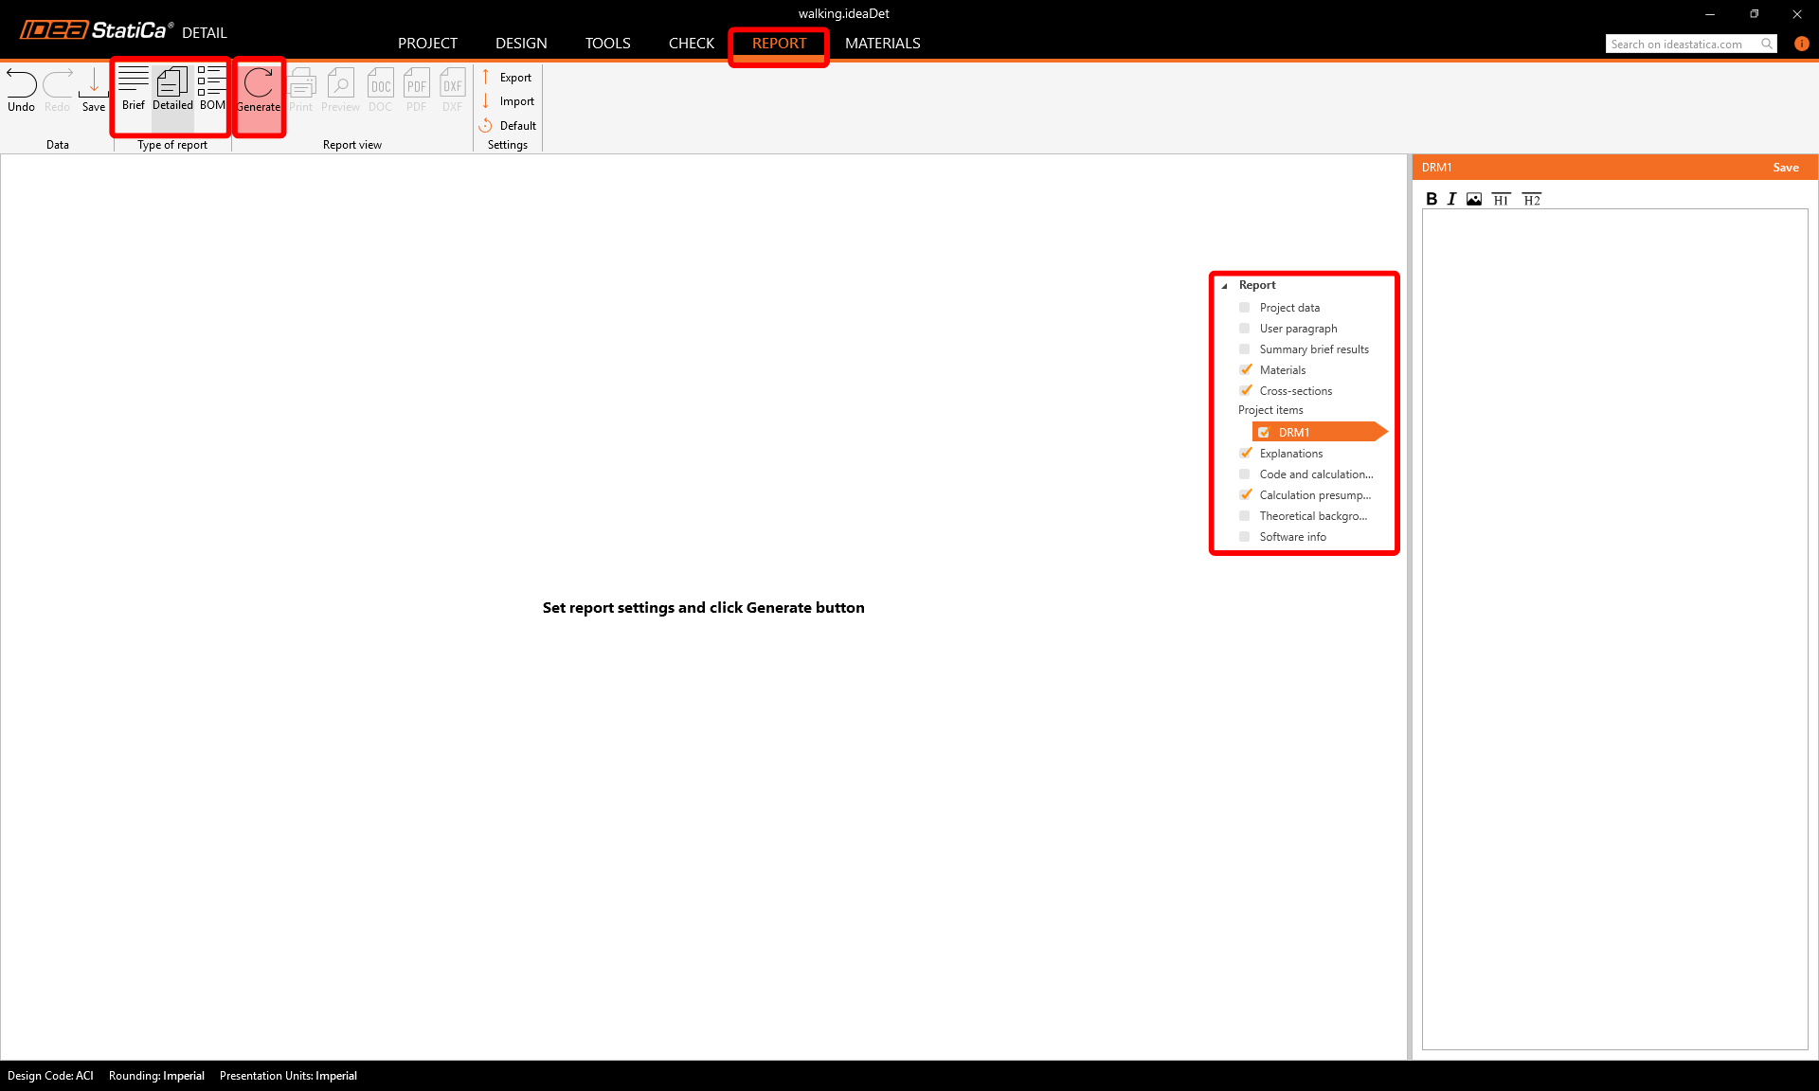Click Default settings button
Viewport: 1819px width, 1091px height.
tap(516, 126)
